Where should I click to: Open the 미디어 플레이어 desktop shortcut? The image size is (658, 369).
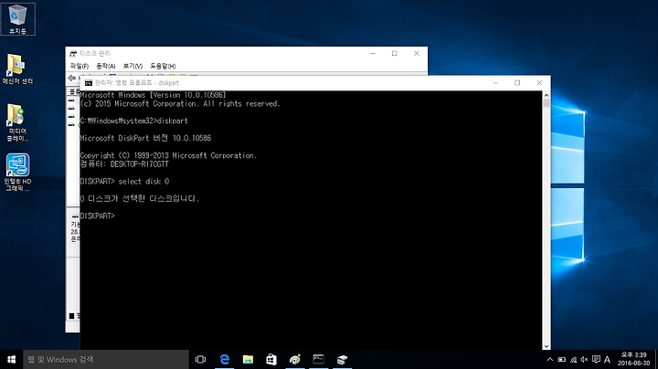[17, 122]
